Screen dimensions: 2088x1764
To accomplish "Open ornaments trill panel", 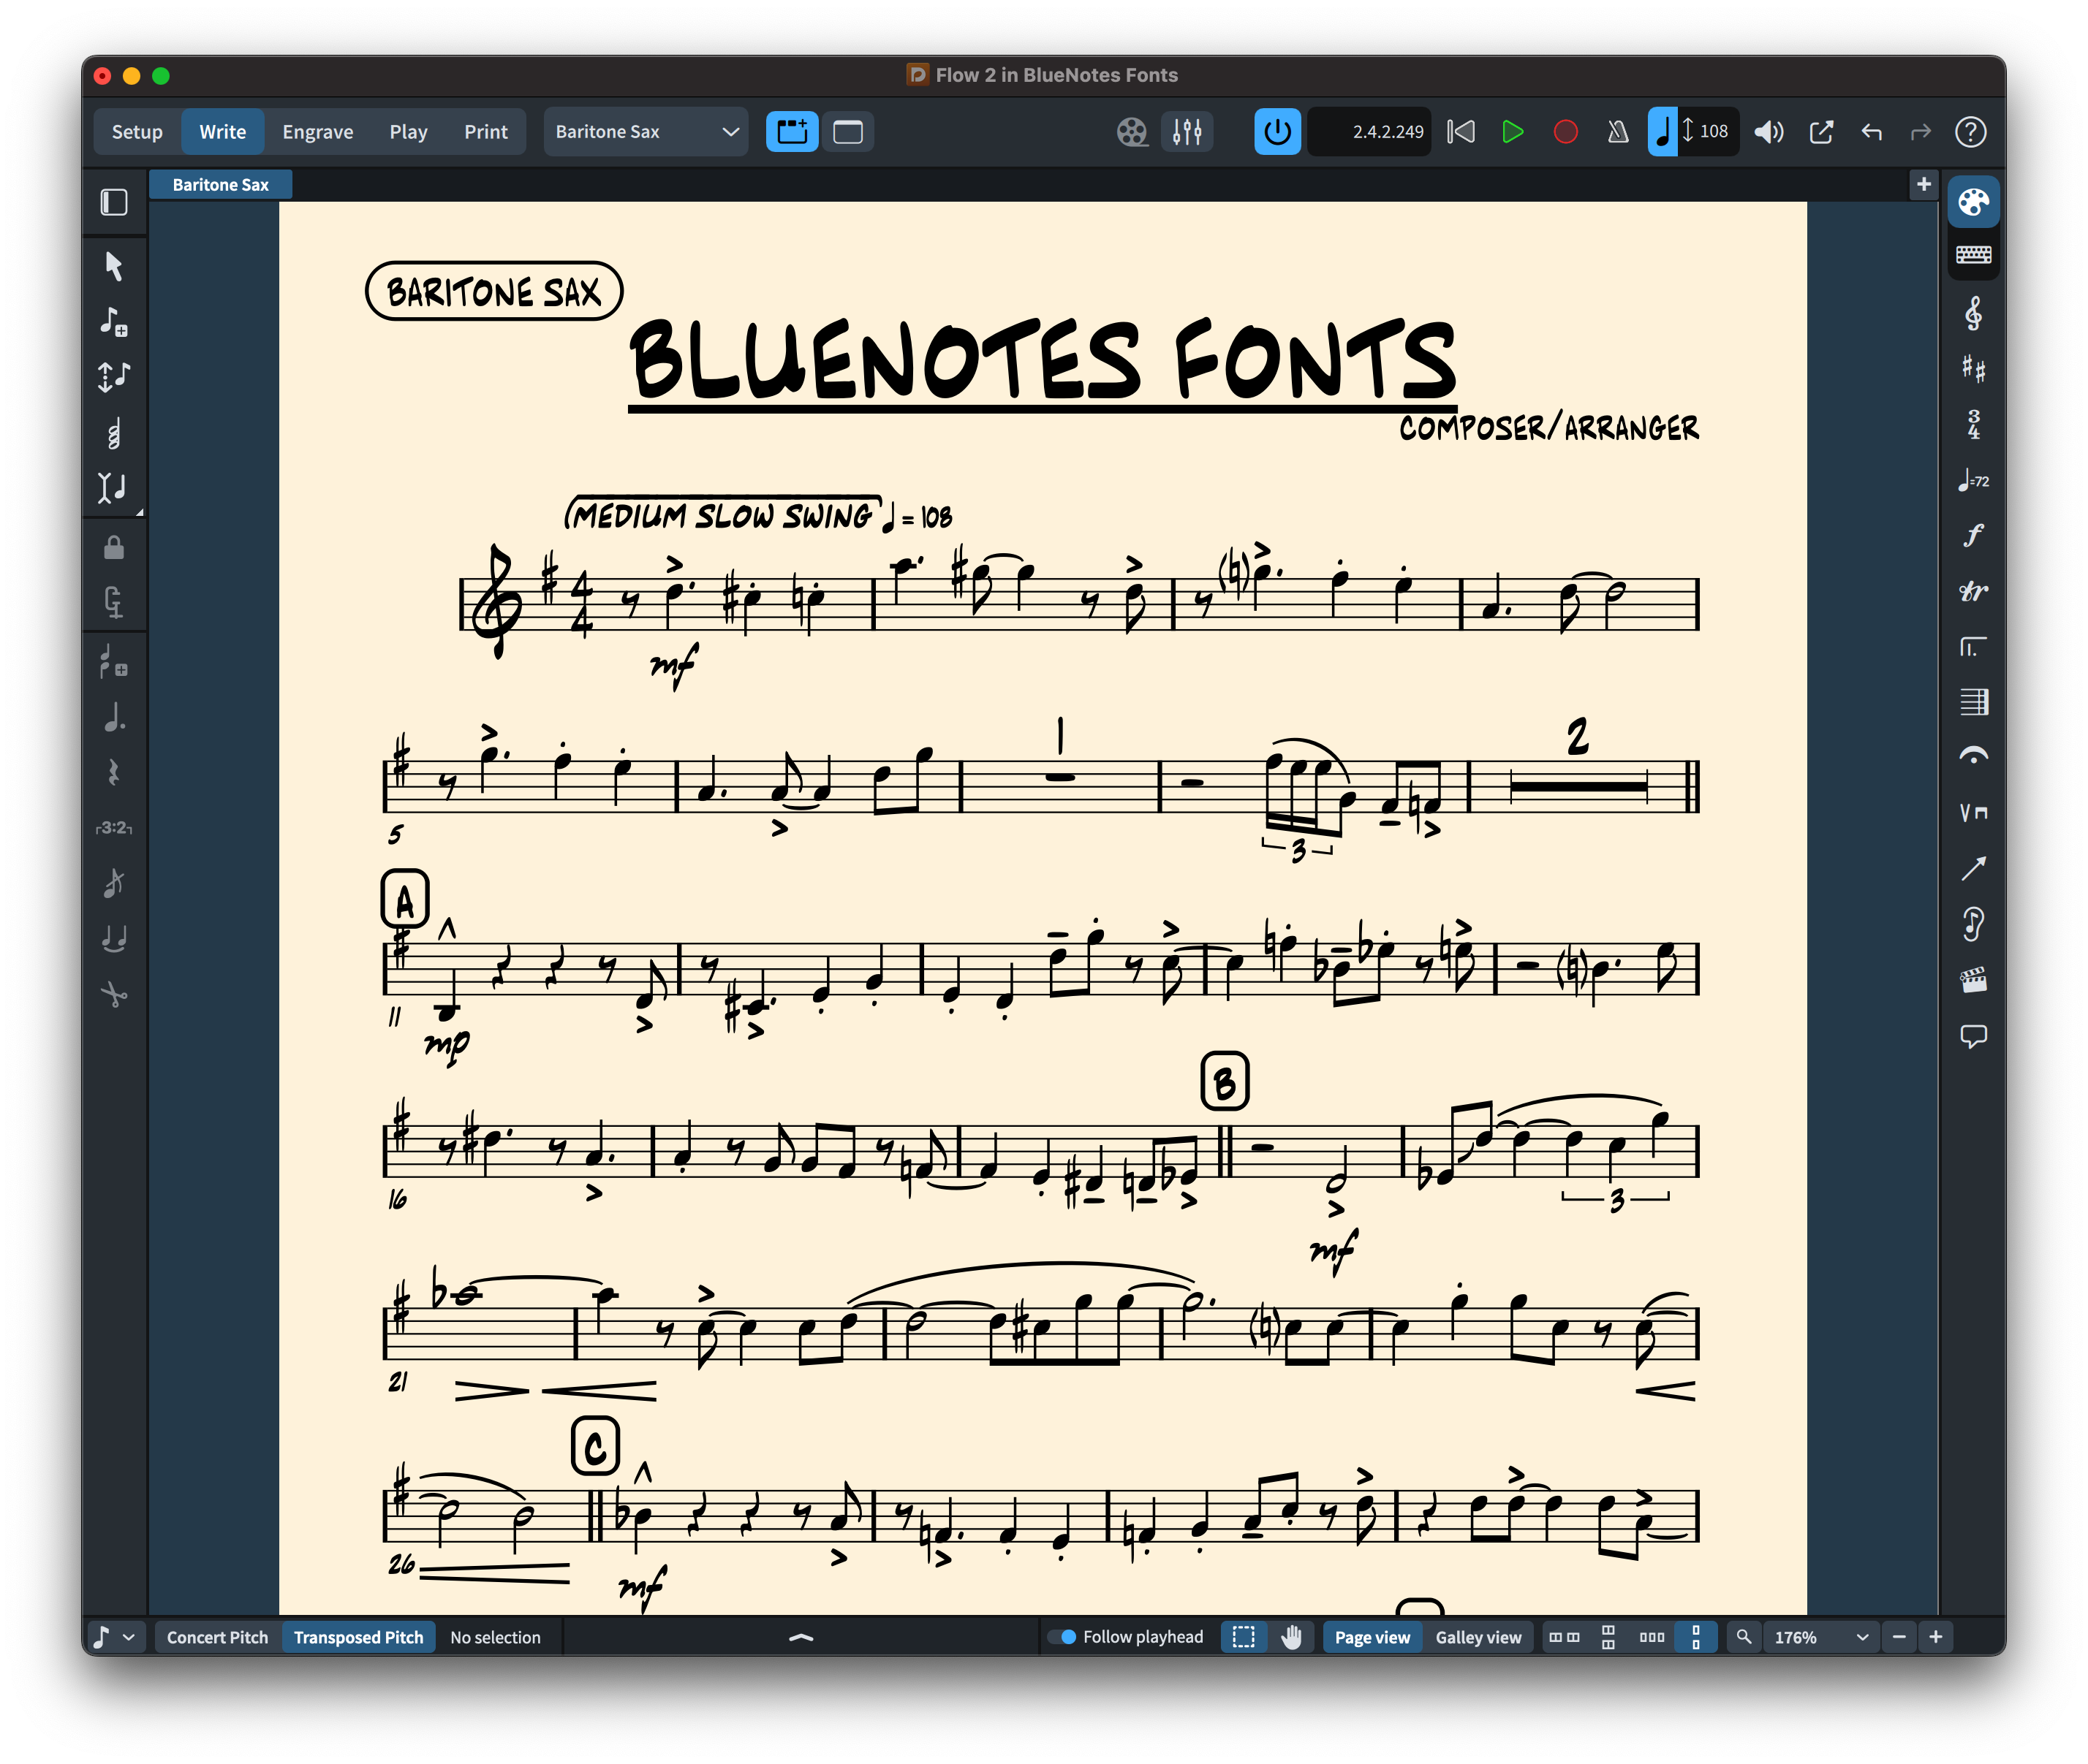I will click(1973, 591).
